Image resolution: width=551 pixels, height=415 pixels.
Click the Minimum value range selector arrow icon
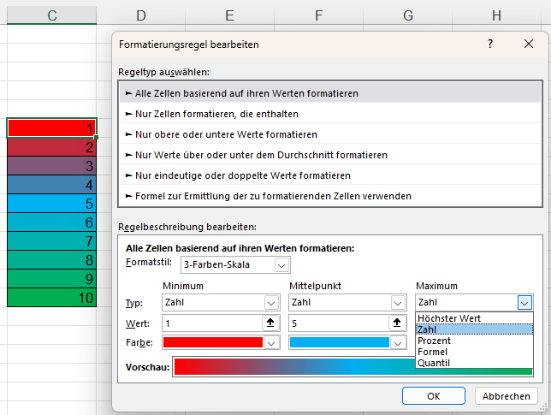[270, 323]
